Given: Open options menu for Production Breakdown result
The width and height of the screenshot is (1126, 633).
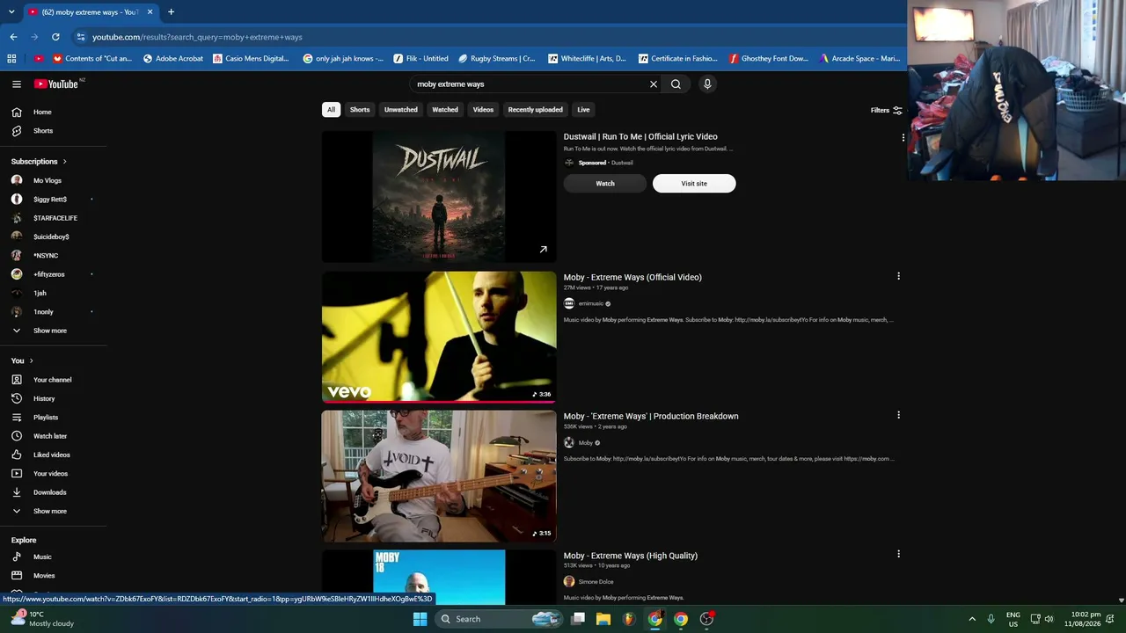Looking at the screenshot, I should point(898,415).
